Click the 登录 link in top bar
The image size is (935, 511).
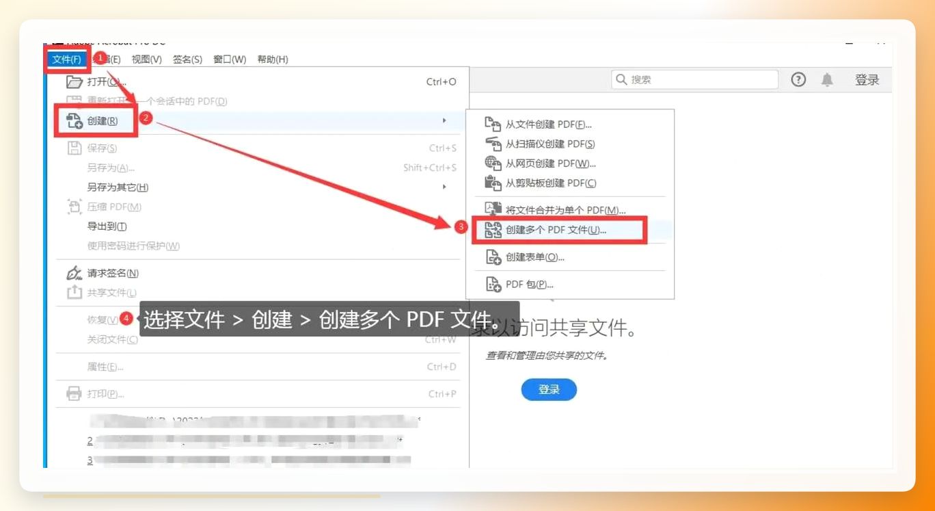pos(867,80)
